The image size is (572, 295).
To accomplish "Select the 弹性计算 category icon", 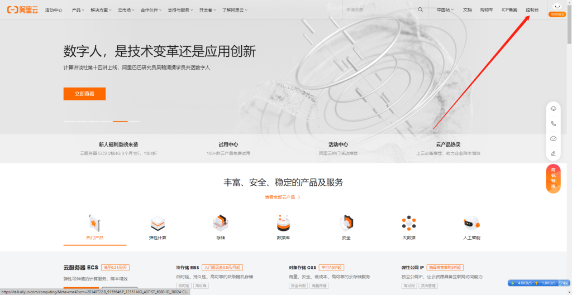I will pyautogui.click(x=158, y=223).
